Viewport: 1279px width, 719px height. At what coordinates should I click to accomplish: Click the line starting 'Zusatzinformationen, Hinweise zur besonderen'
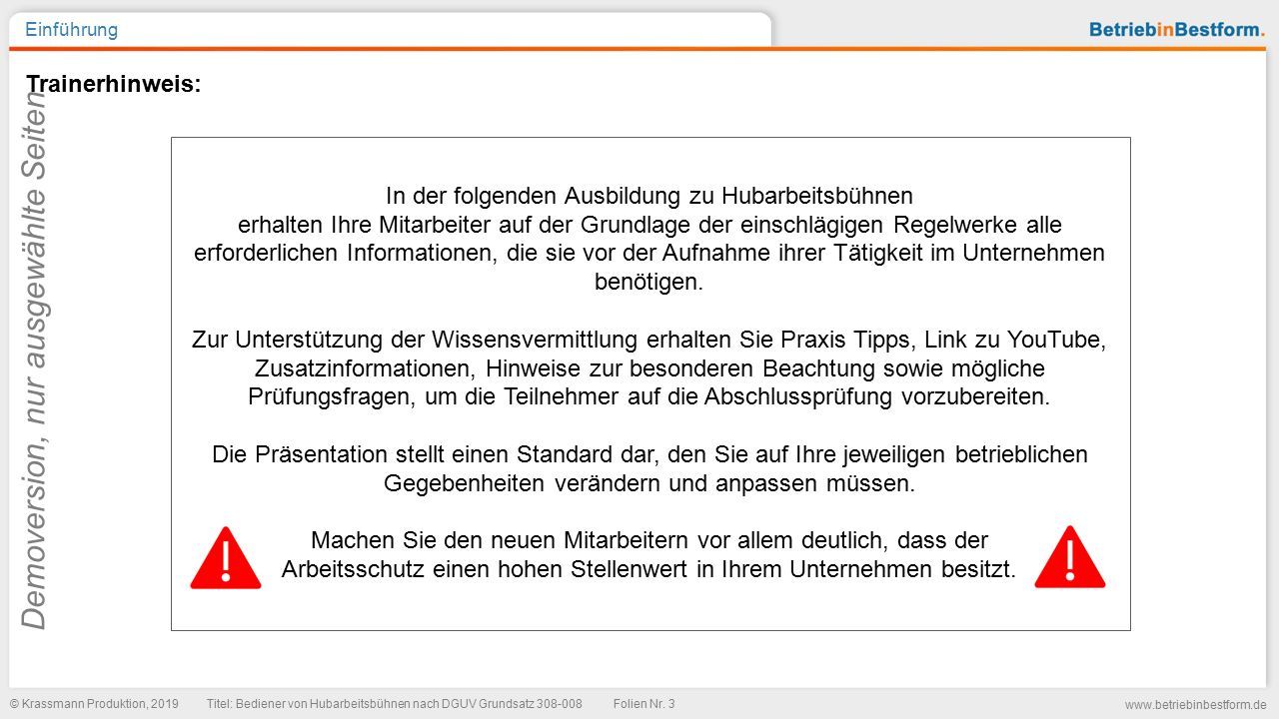pos(649,367)
